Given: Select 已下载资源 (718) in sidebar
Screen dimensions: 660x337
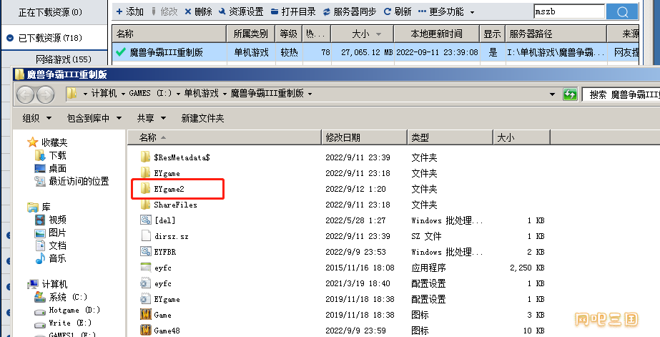Looking at the screenshot, I should pos(50,38).
